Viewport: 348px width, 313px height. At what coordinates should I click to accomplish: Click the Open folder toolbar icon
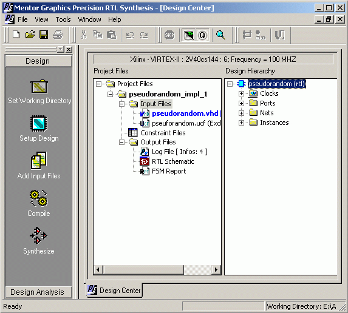point(30,35)
